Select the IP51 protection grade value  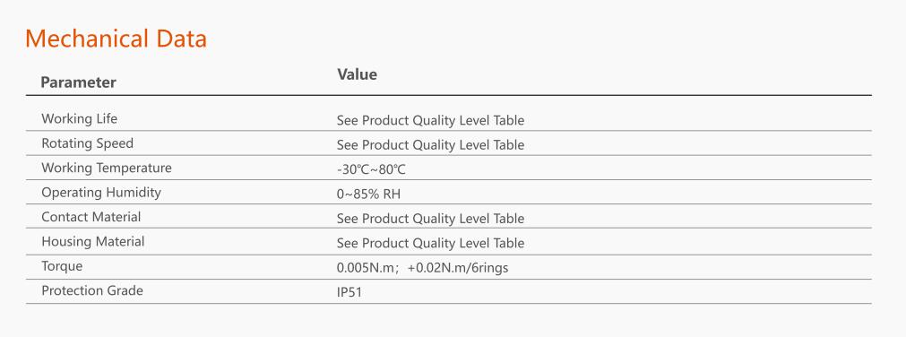(349, 292)
